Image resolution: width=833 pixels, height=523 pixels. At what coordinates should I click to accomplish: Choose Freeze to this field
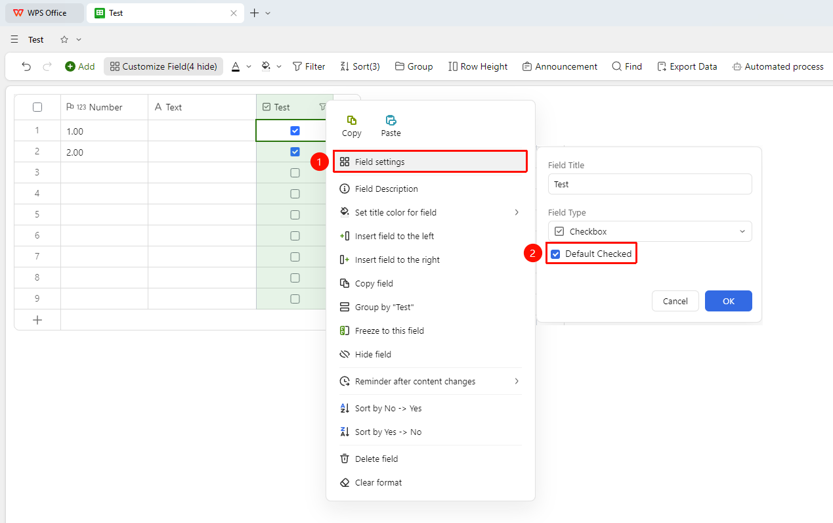(431, 330)
